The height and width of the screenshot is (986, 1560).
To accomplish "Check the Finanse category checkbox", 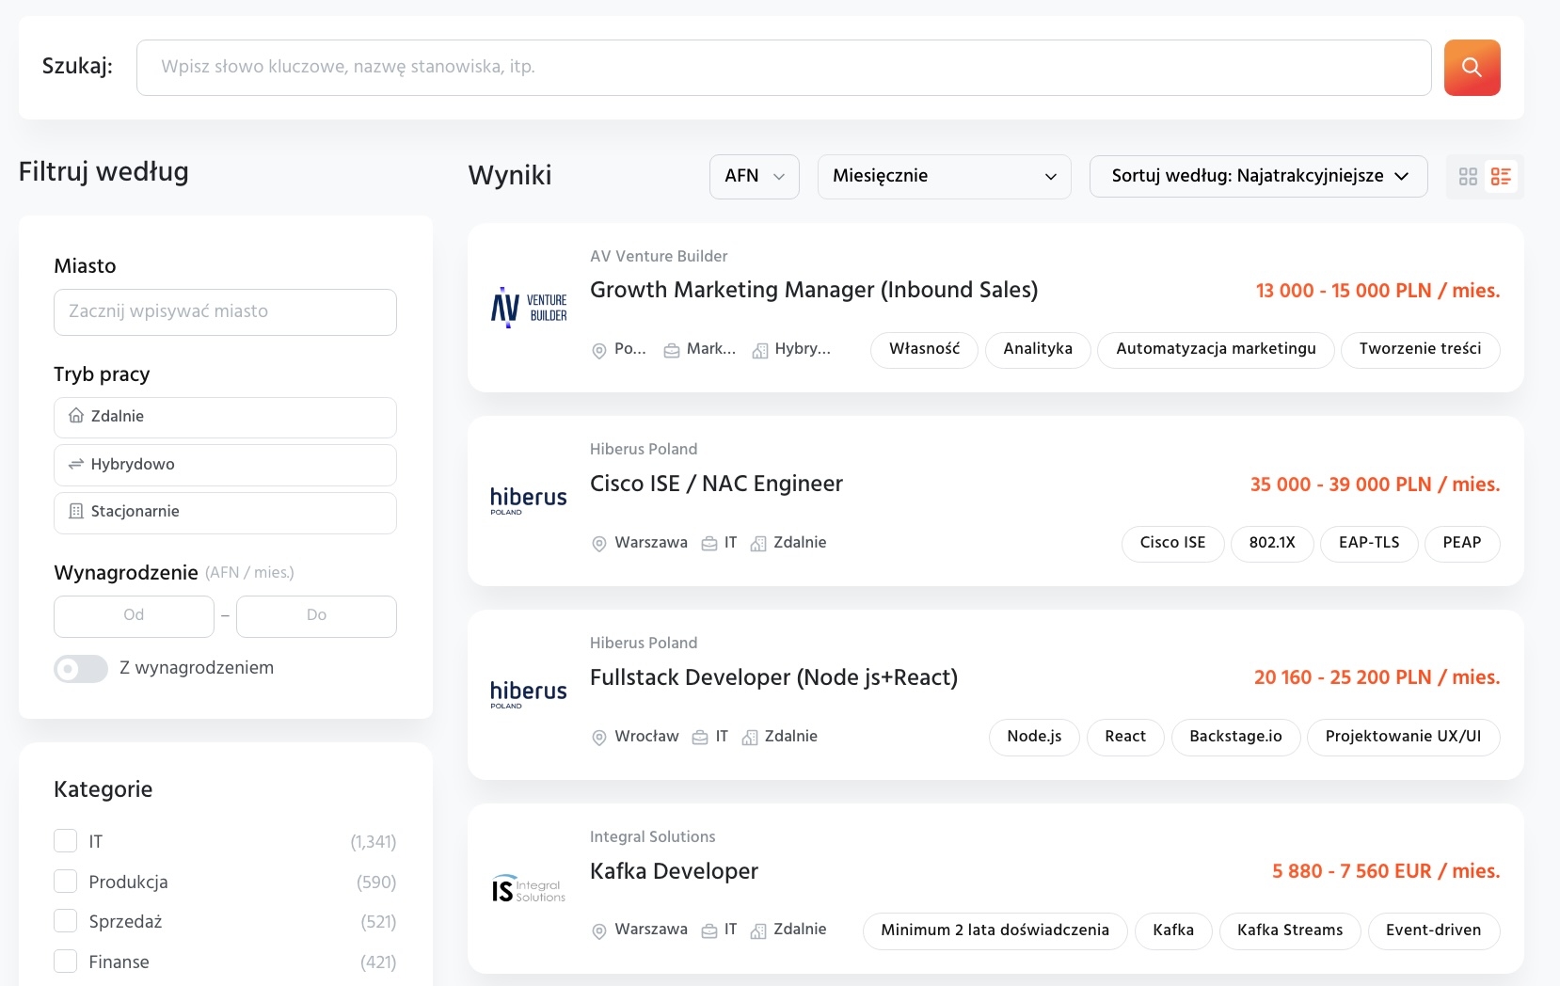I will click(x=65, y=961).
